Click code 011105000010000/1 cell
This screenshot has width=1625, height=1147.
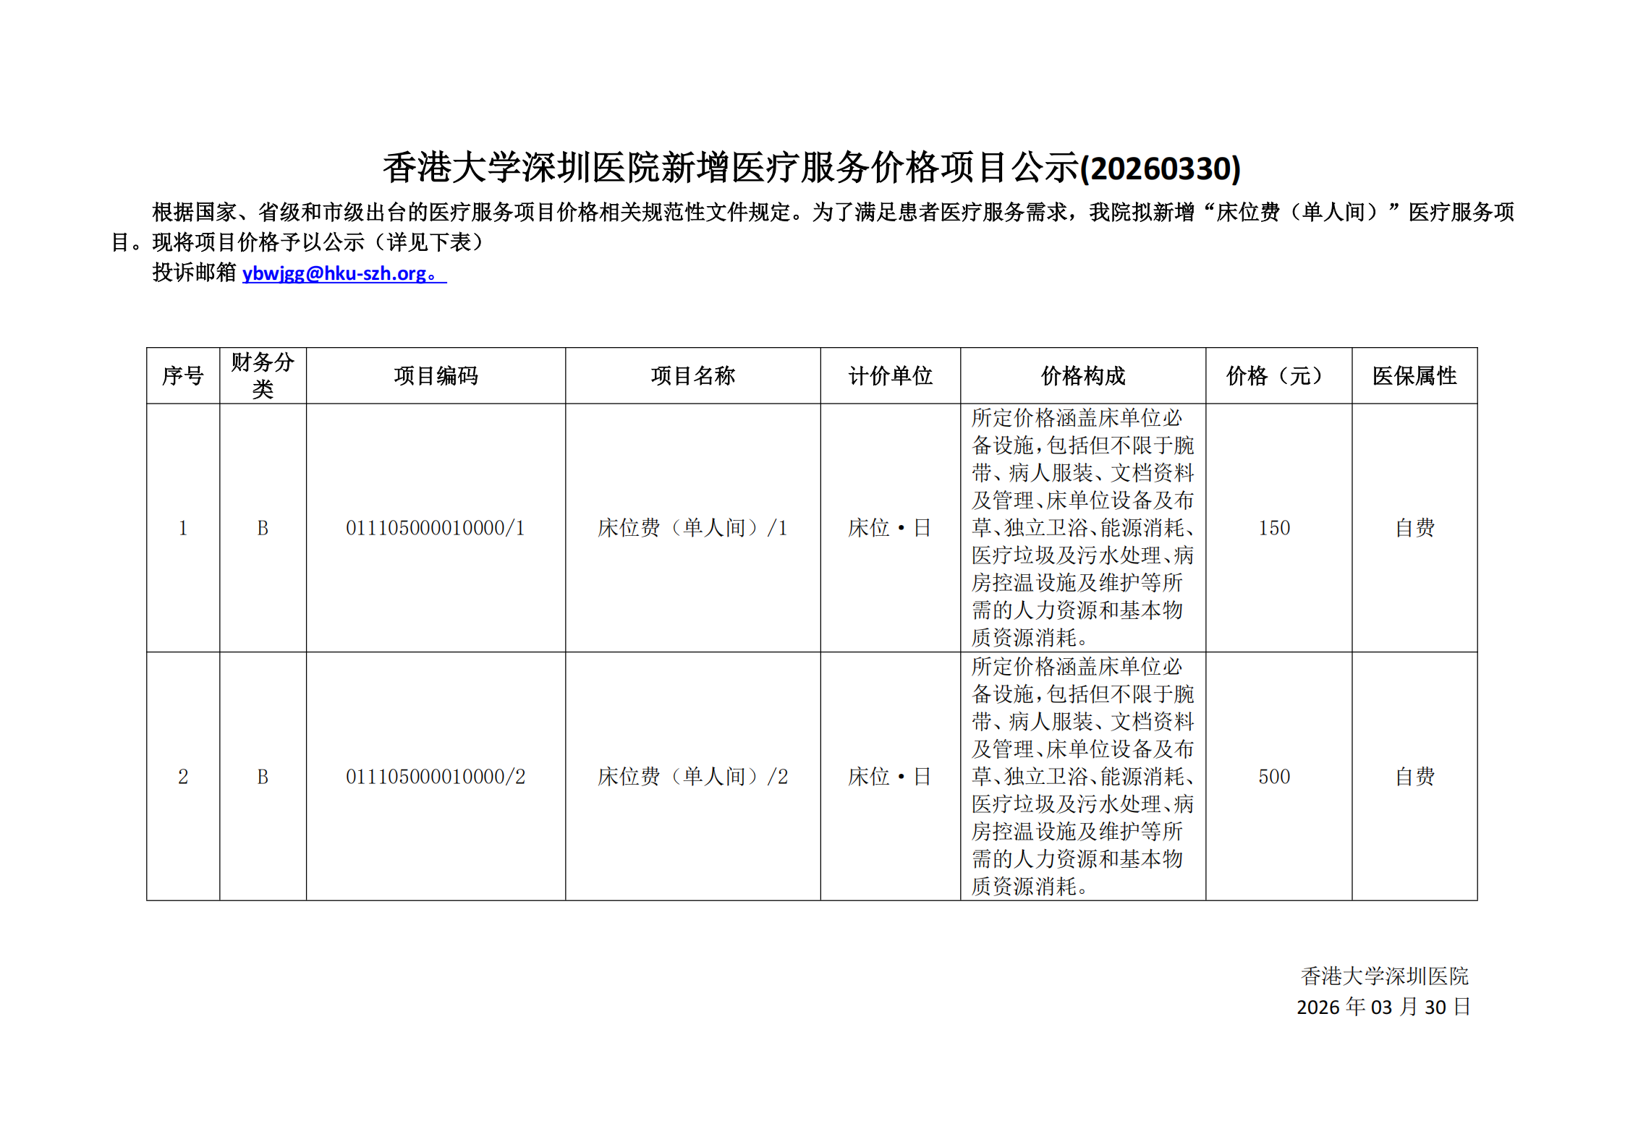click(x=436, y=528)
